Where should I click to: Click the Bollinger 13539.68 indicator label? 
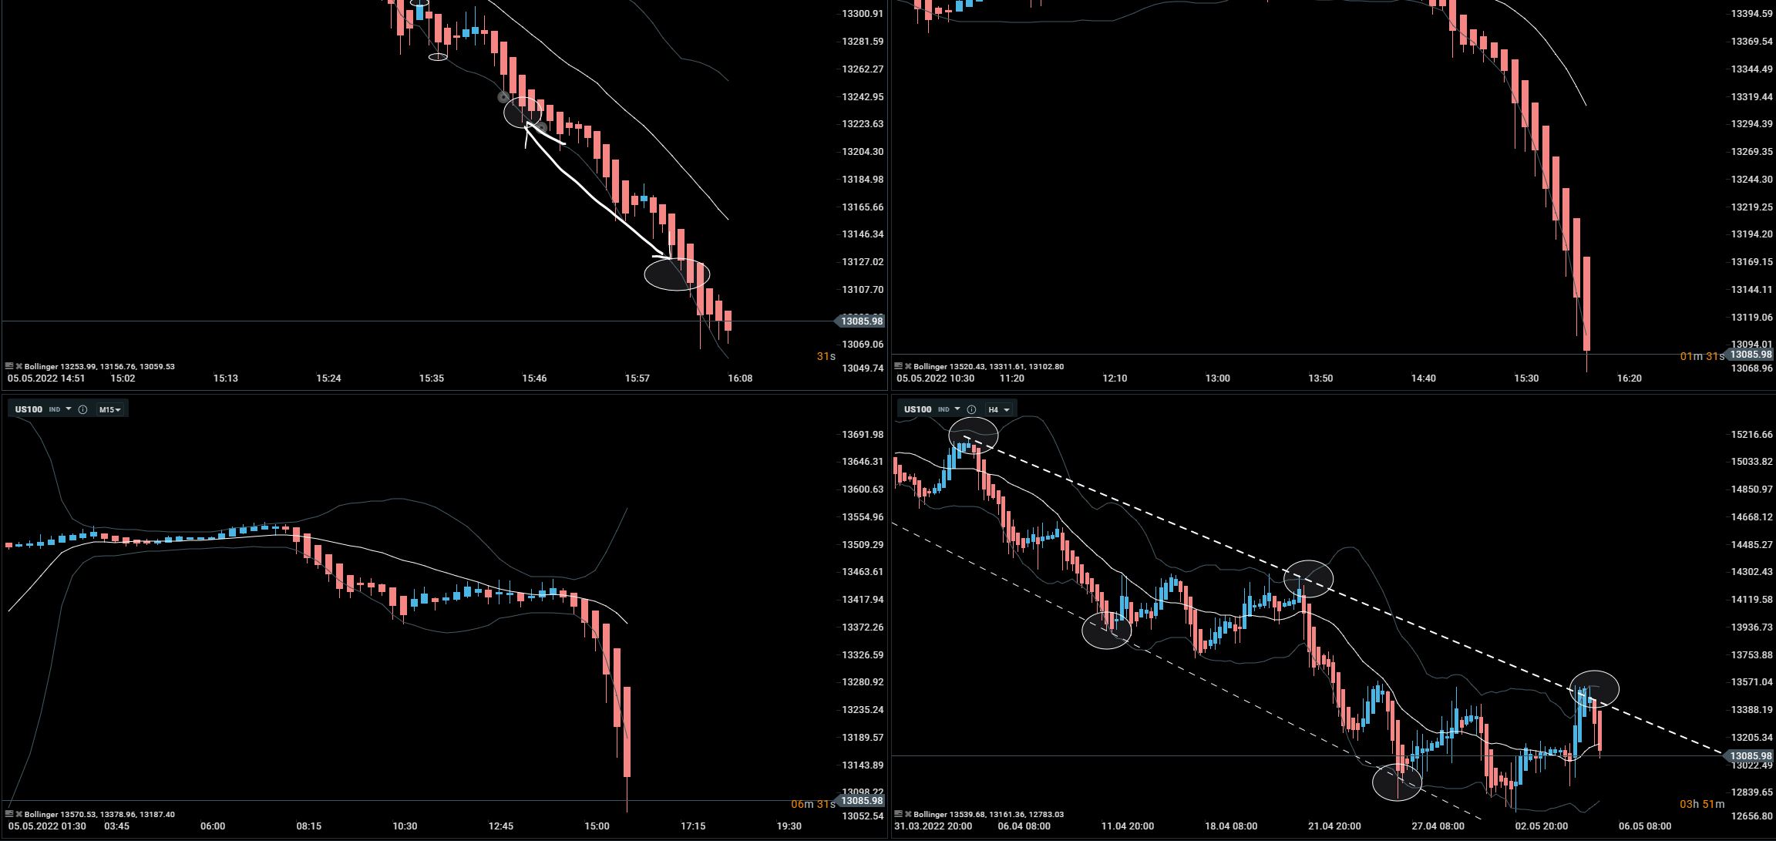(x=988, y=814)
